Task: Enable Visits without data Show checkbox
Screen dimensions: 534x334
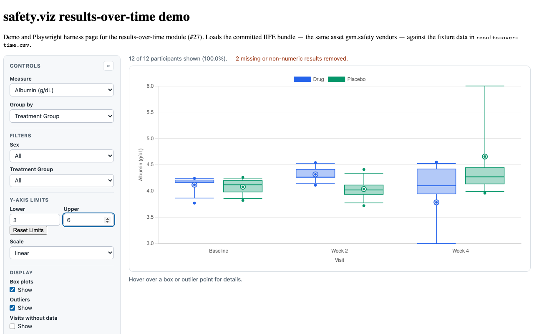Action: (13, 326)
